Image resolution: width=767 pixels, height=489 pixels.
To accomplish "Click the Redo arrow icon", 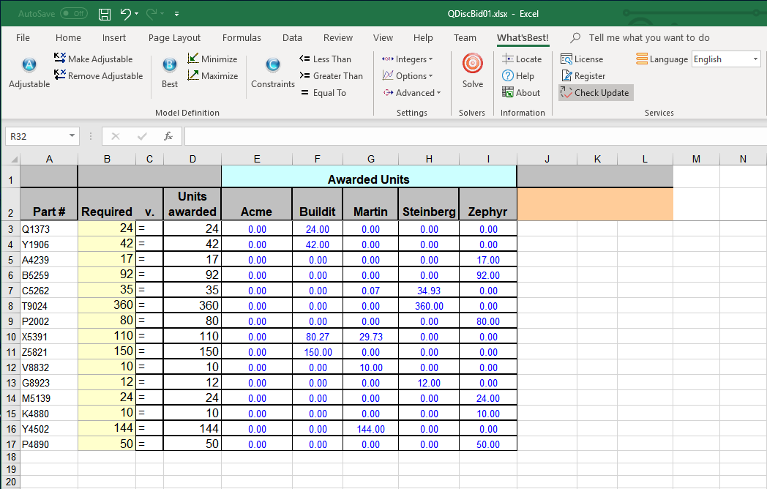I will (x=151, y=14).
